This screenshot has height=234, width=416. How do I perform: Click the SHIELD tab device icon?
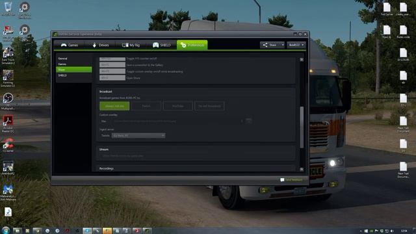[155, 45]
